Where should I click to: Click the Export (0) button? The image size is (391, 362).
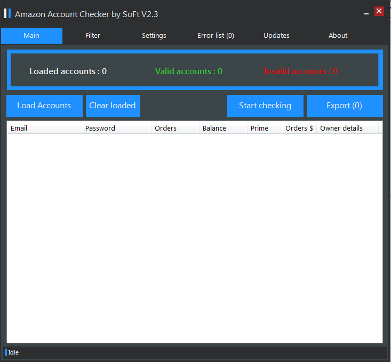[345, 106]
